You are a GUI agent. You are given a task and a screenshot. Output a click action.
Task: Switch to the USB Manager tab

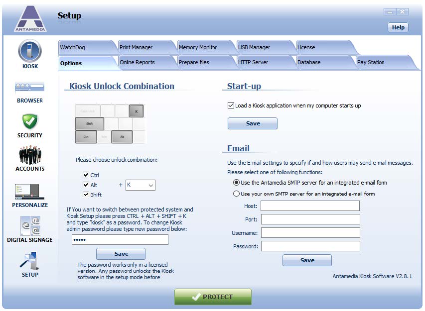pyautogui.click(x=265, y=47)
